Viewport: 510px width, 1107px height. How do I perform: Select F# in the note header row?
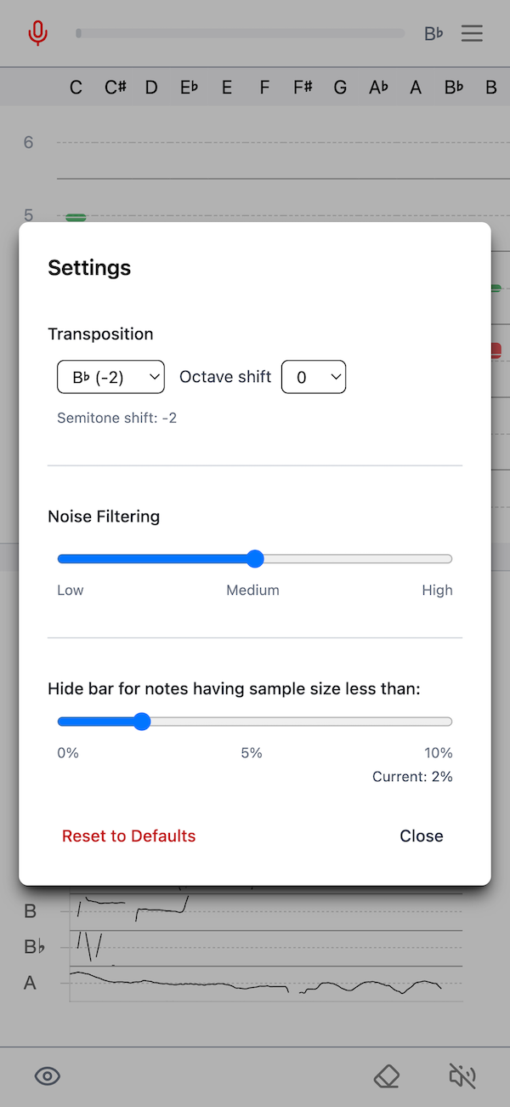click(302, 87)
